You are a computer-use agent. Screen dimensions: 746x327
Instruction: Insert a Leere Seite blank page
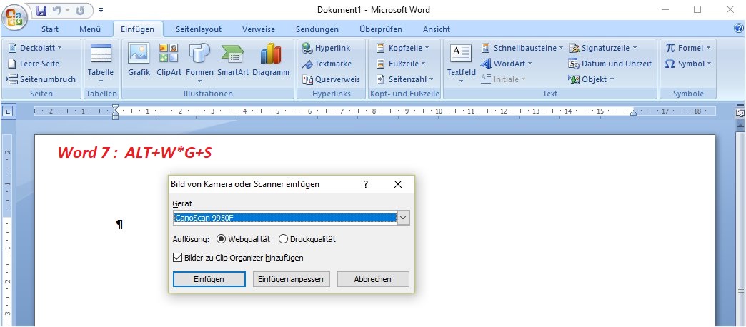(34, 64)
